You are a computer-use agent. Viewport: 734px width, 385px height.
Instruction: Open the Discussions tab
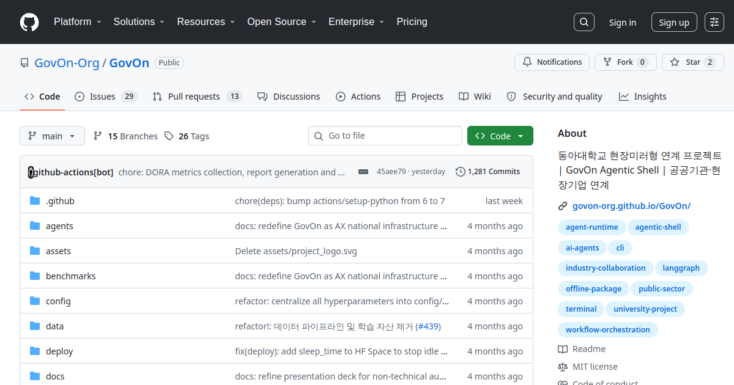tap(289, 97)
